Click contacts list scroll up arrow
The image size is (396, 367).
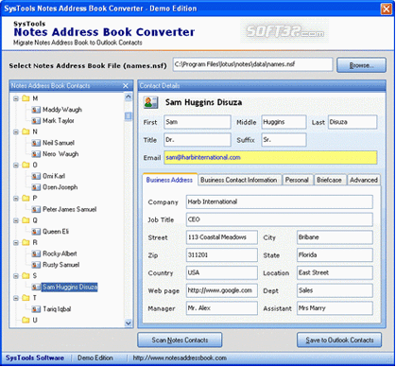(129, 96)
